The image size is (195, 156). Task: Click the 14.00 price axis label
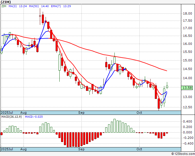tap(188, 78)
